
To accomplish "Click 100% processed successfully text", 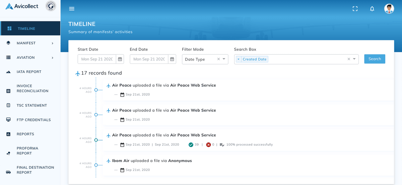I will tap(250, 145).
